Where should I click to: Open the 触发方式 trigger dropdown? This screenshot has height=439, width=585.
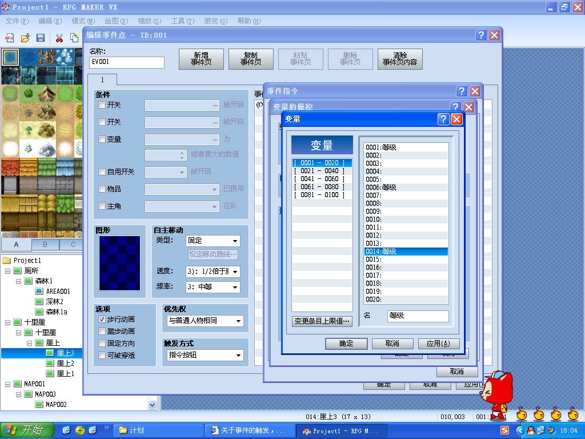[x=205, y=355]
